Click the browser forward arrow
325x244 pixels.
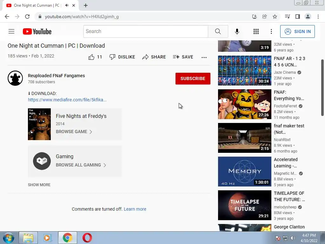17,17
